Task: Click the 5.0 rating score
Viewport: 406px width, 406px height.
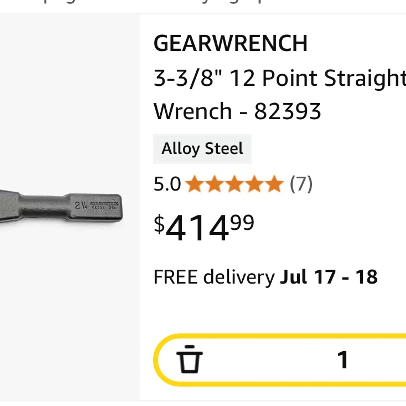Action: [x=167, y=184]
